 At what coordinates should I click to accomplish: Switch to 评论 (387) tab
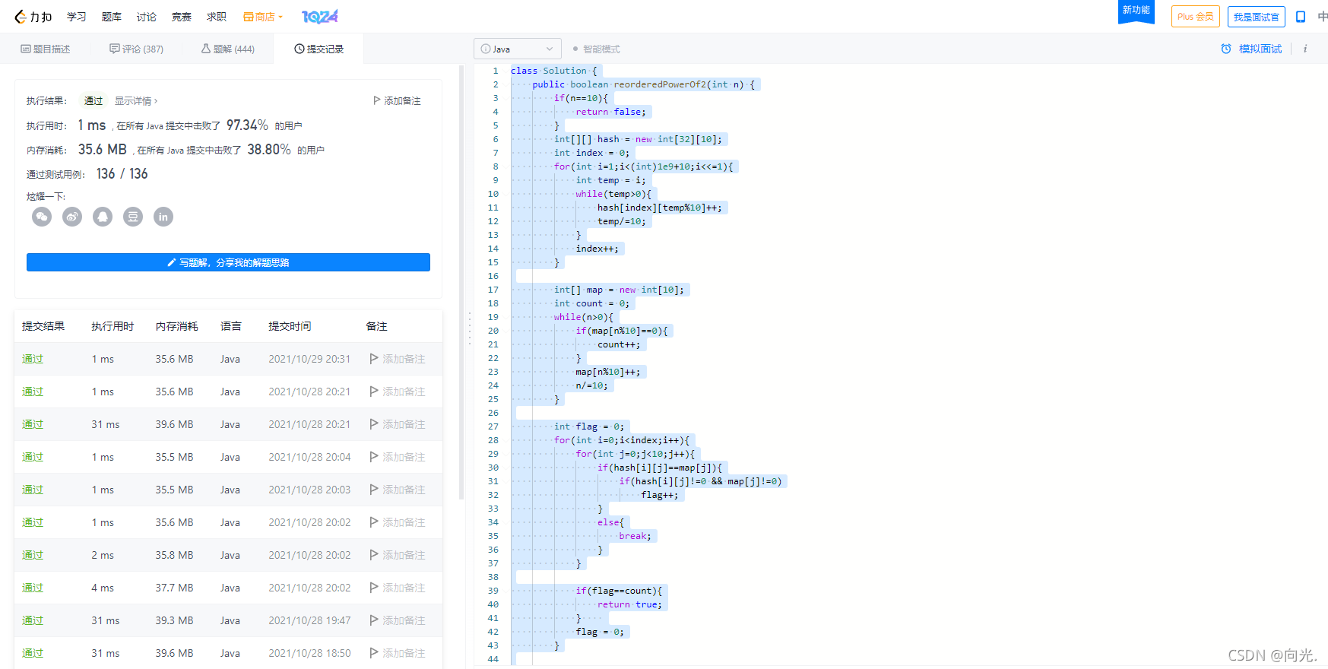coord(137,49)
